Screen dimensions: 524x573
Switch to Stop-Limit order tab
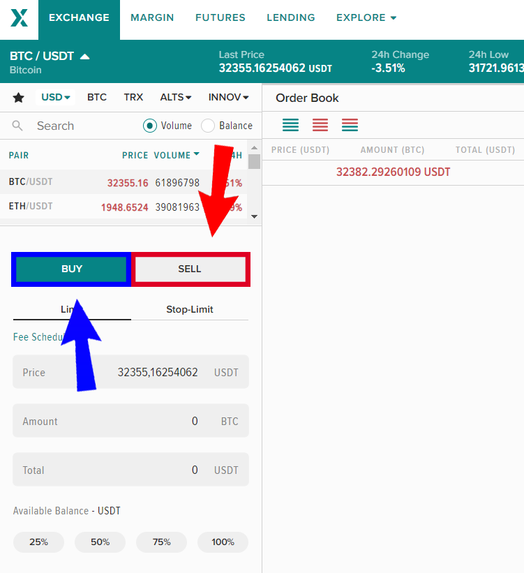(190, 309)
